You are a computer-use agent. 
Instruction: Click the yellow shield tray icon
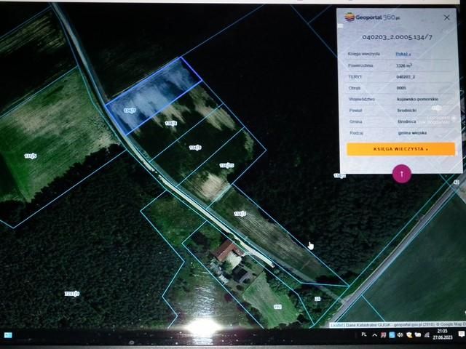[x=409, y=335]
